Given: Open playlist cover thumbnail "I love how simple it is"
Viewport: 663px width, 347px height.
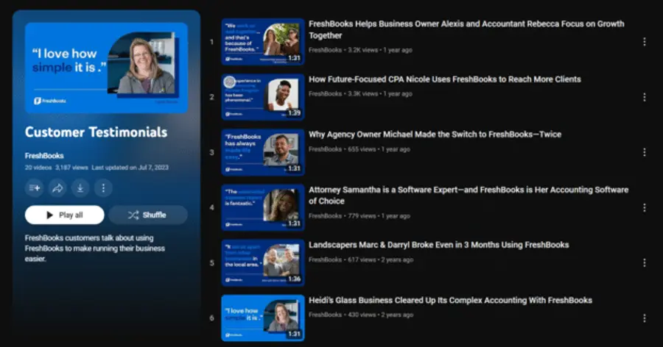Looking at the screenshot, I should (106, 68).
